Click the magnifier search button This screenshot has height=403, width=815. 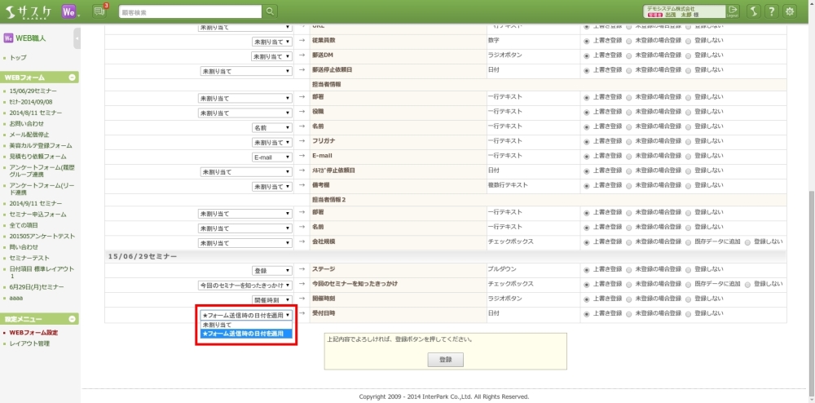(270, 11)
